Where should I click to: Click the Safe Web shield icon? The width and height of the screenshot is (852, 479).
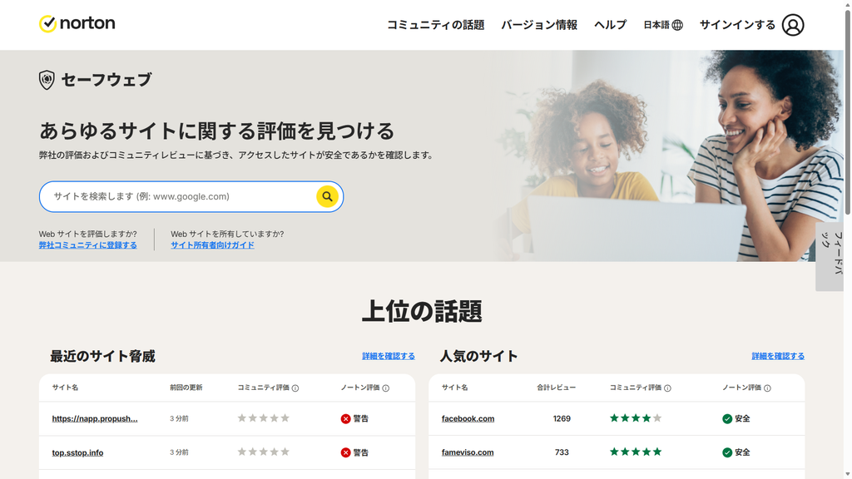tap(47, 80)
